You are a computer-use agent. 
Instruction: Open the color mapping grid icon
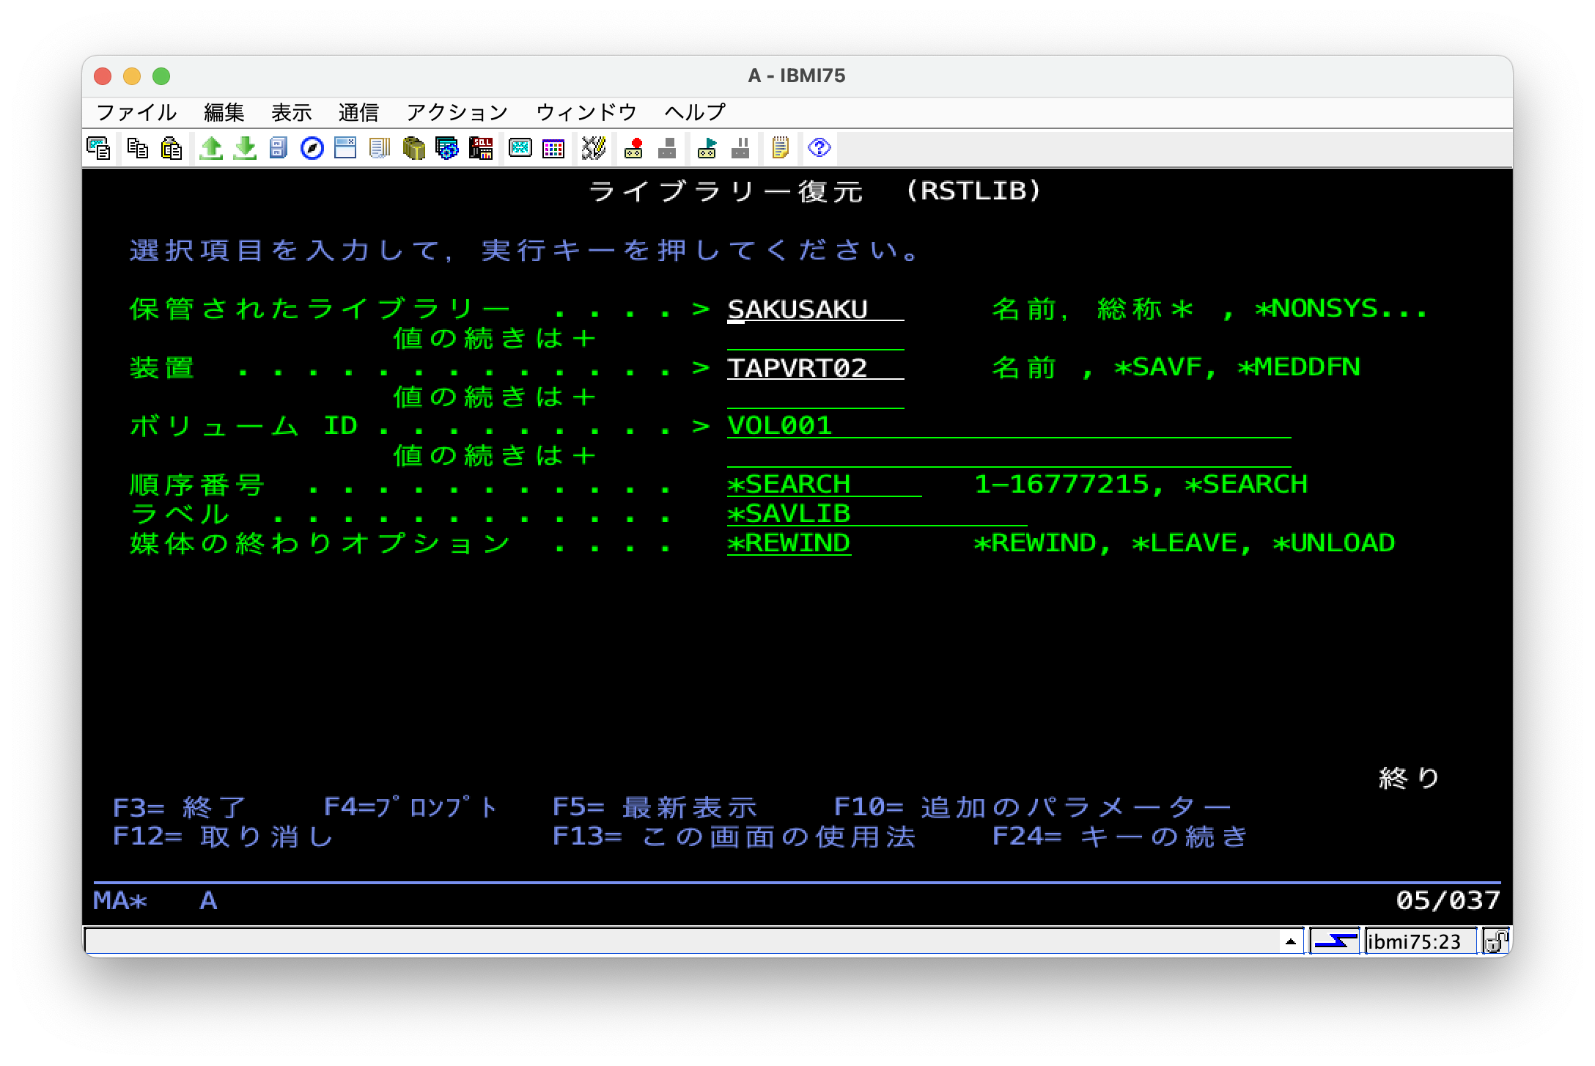[x=554, y=148]
